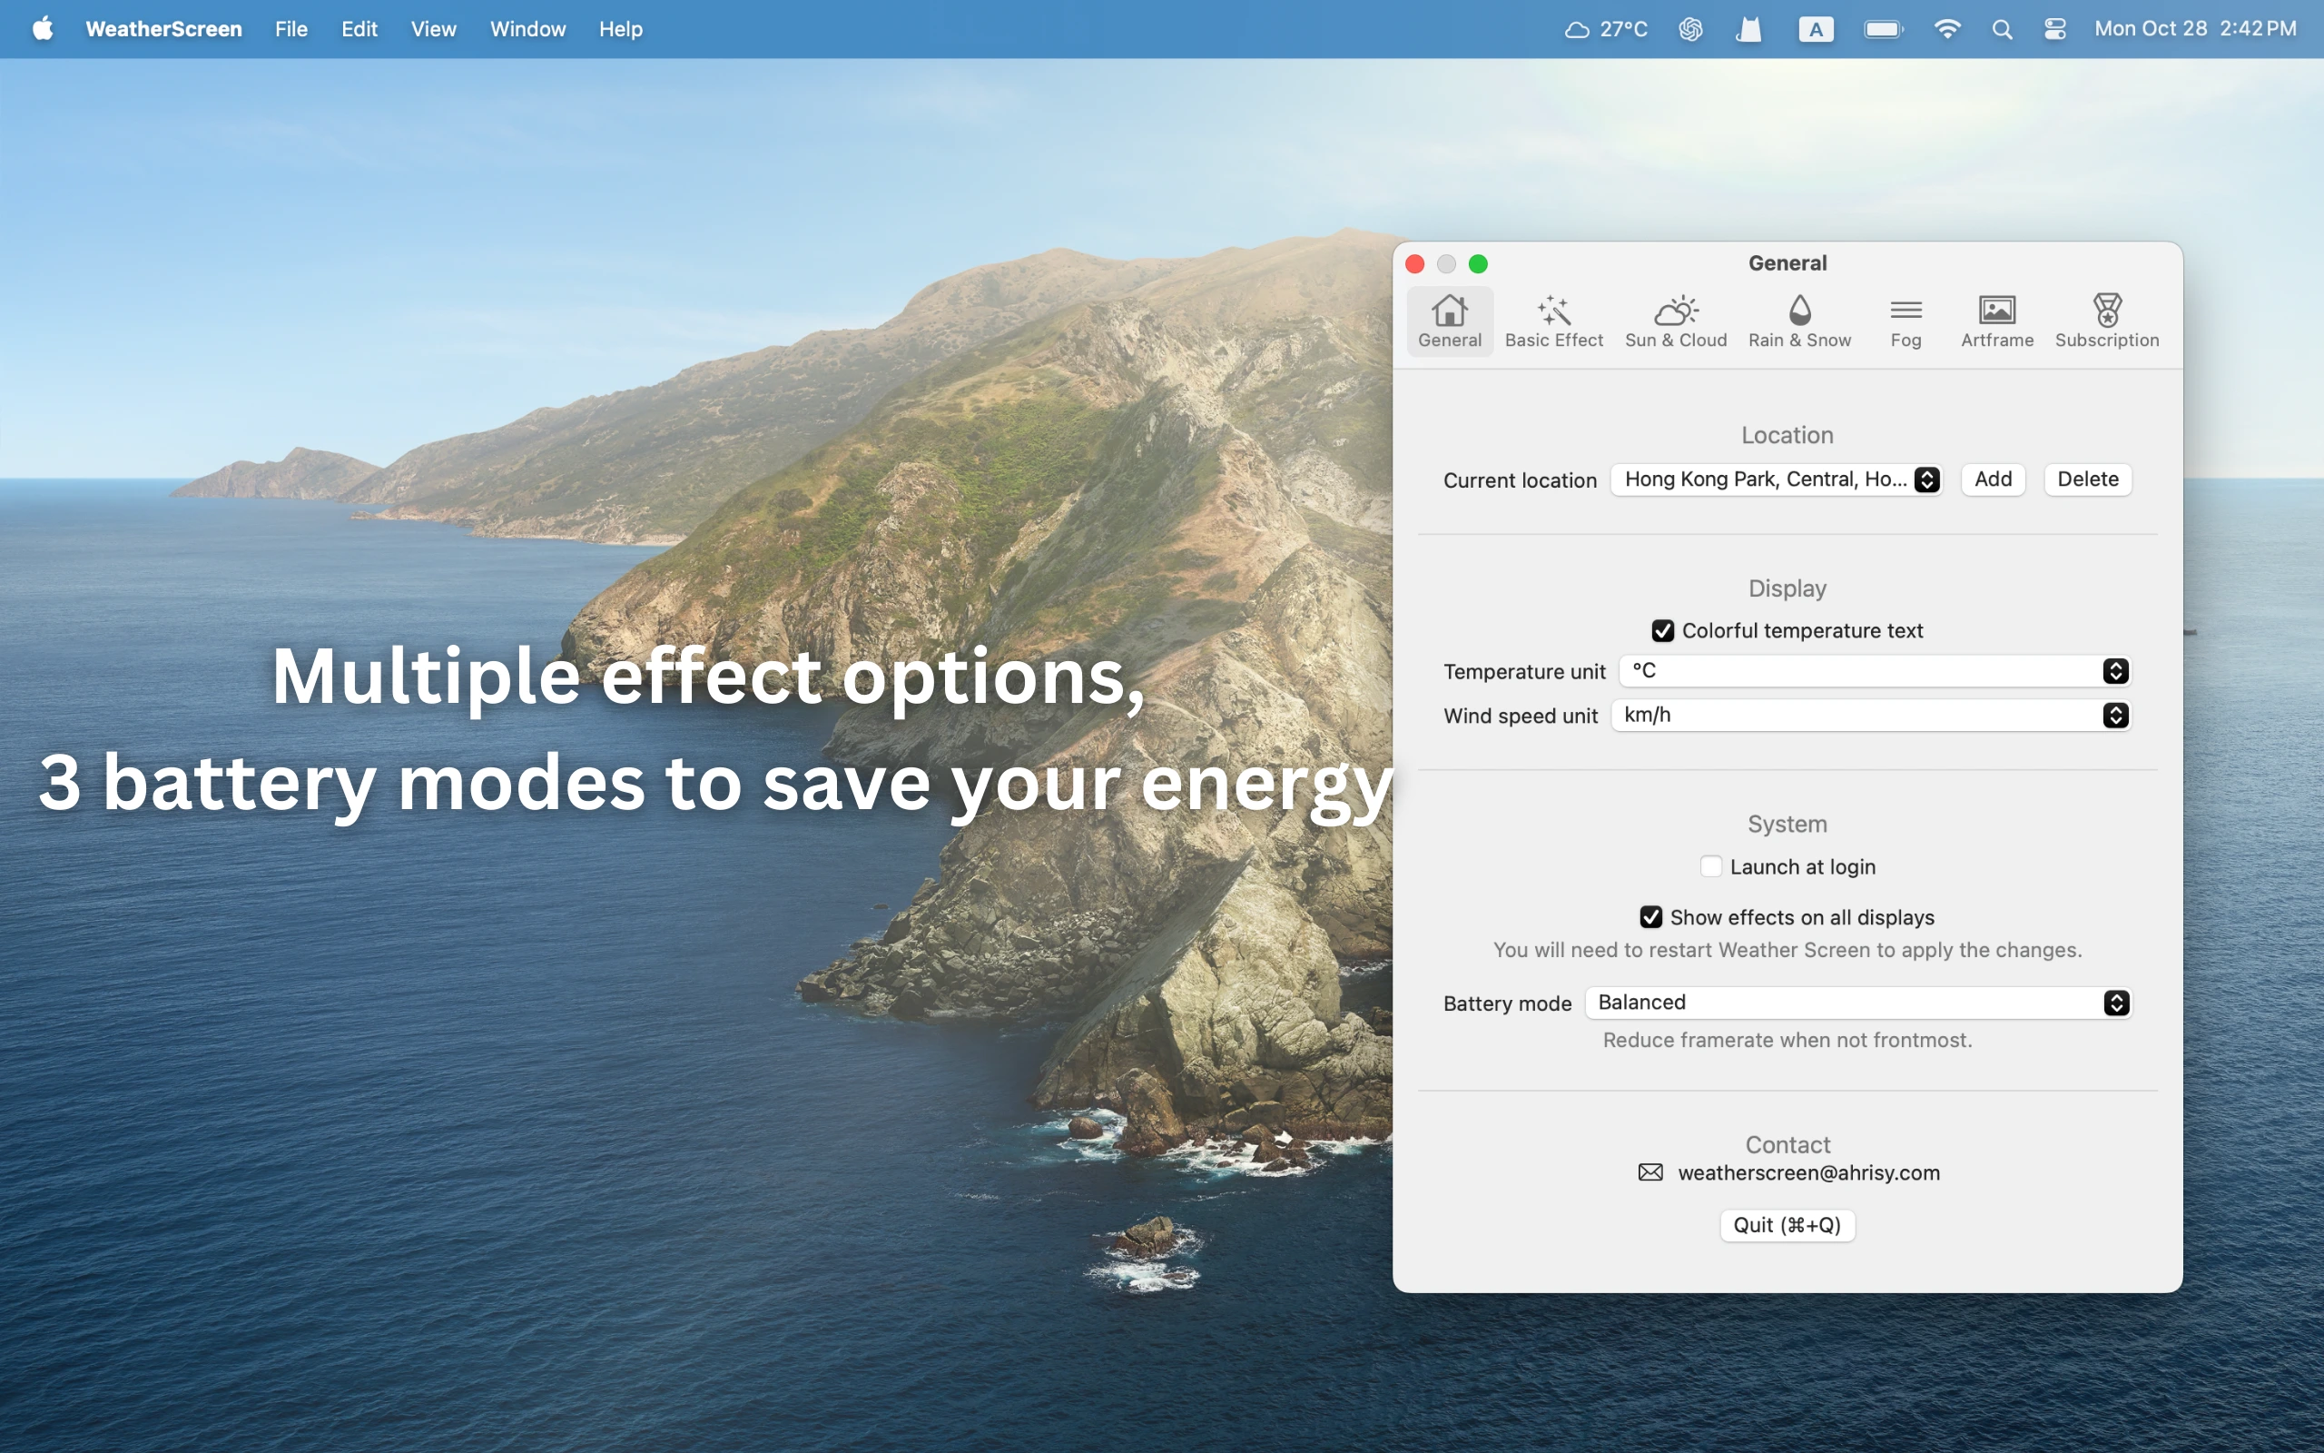Open the Current location popup menu
Screen dimensions: 2324x1453
(x=1777, y=479)
